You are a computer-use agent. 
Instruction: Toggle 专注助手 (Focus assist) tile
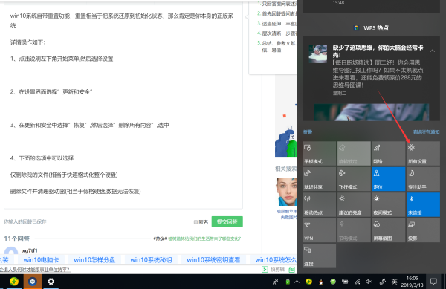[x=423, y=179]
